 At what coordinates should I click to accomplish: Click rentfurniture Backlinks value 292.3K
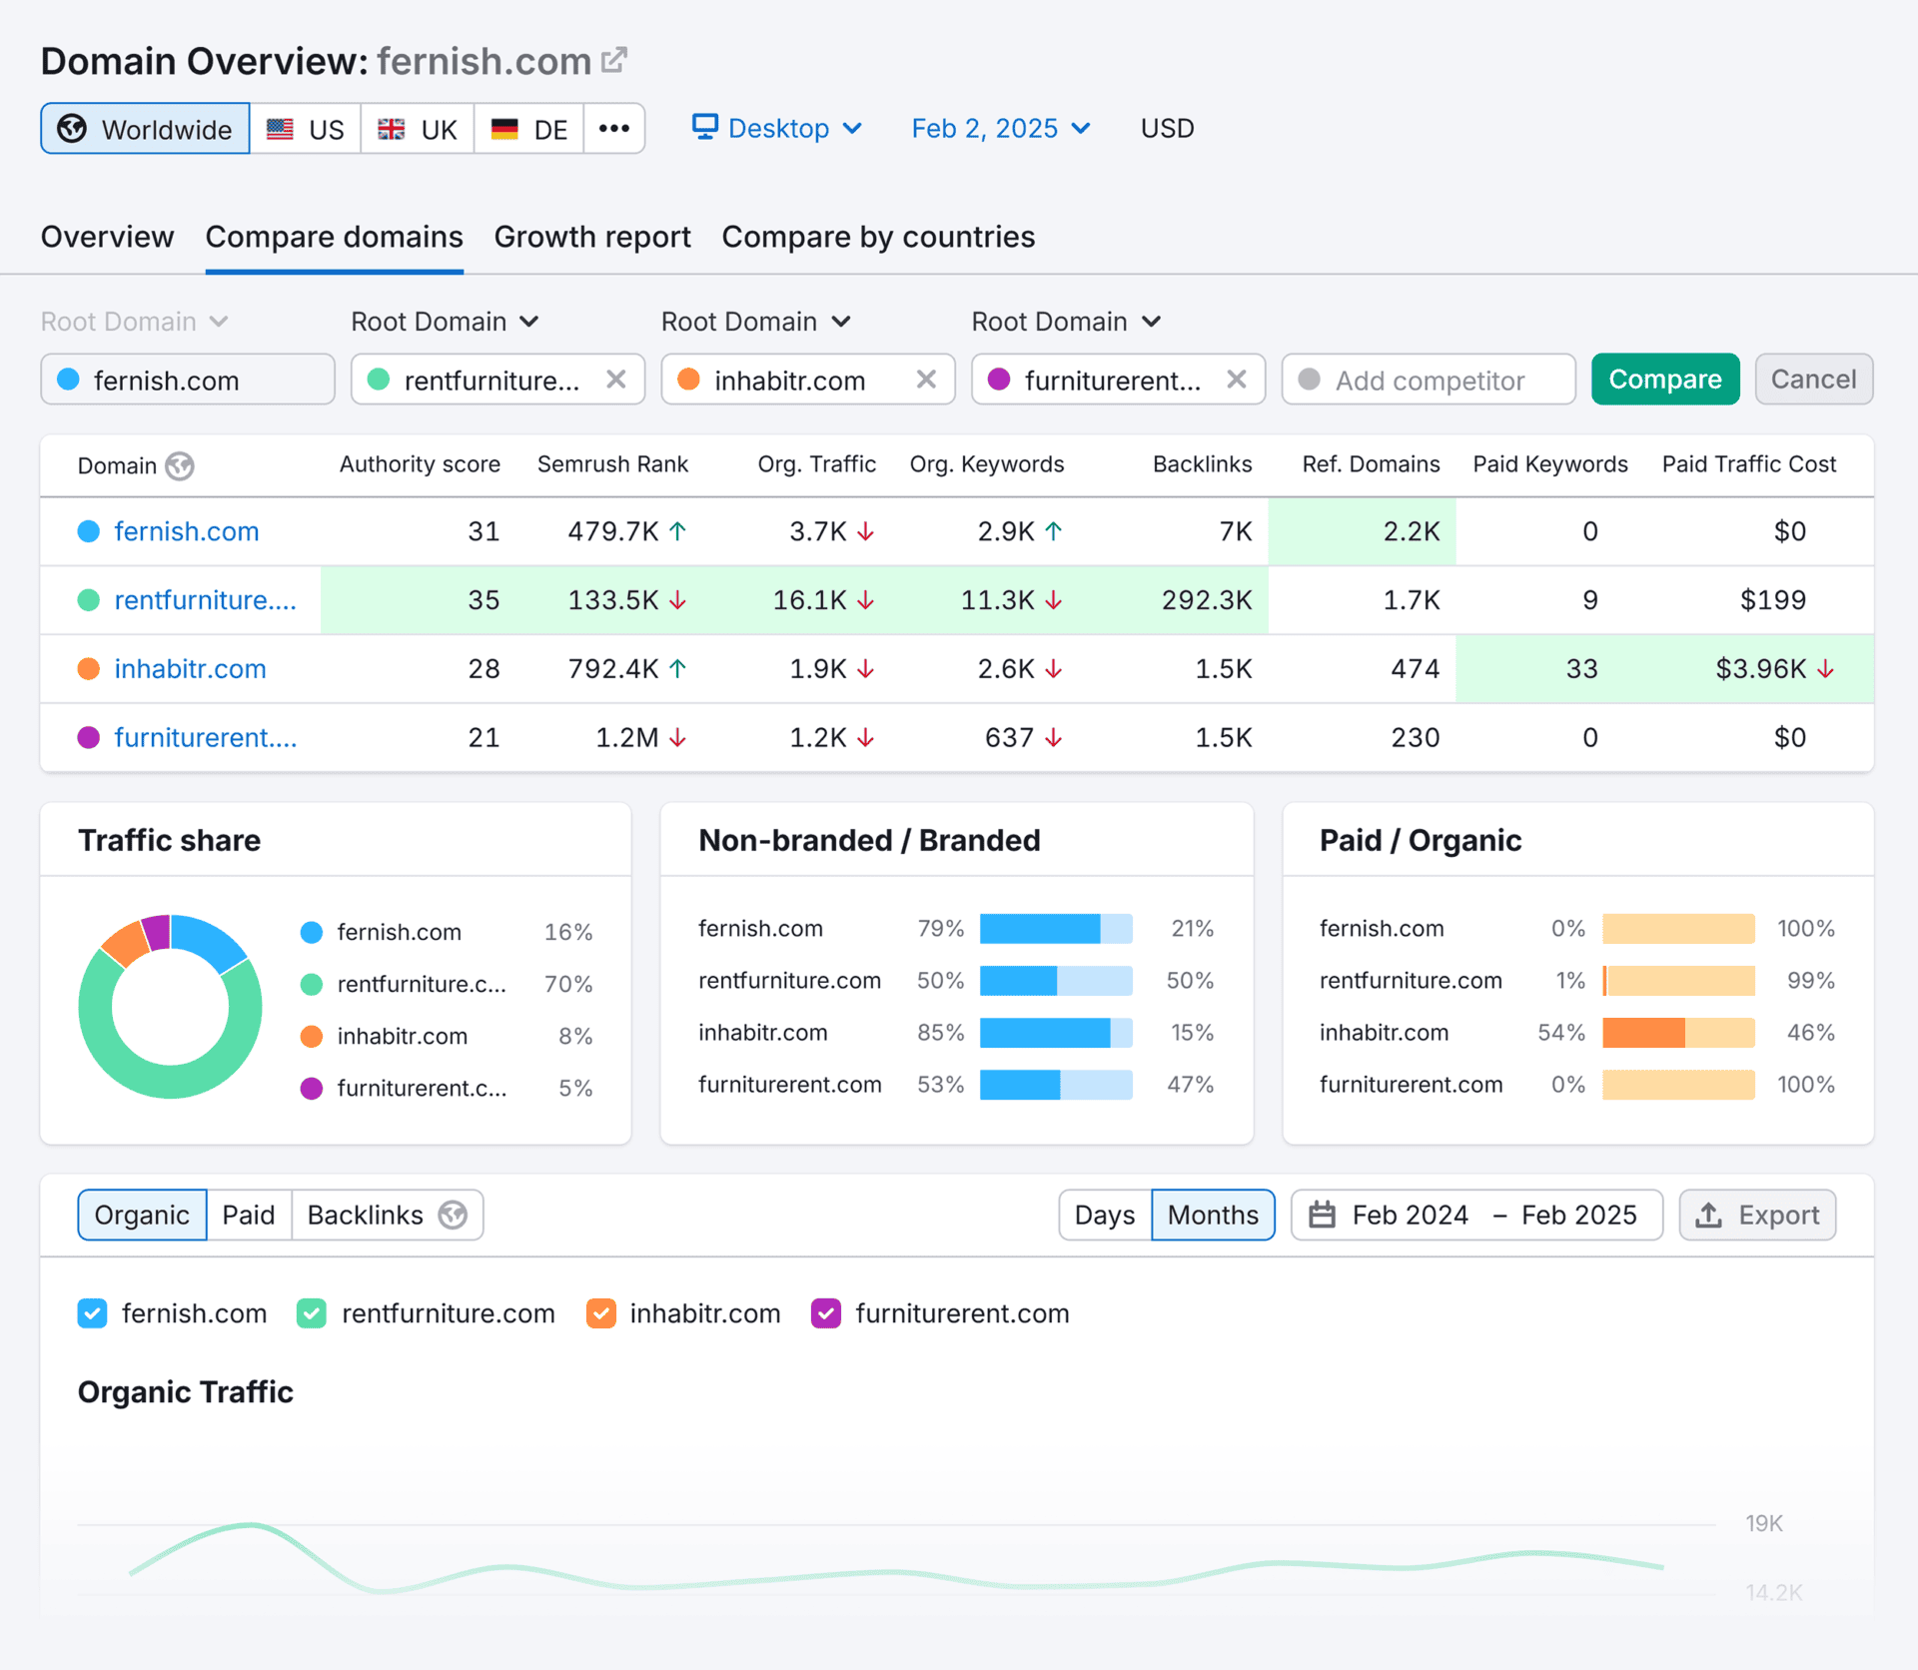point(1207,600)
